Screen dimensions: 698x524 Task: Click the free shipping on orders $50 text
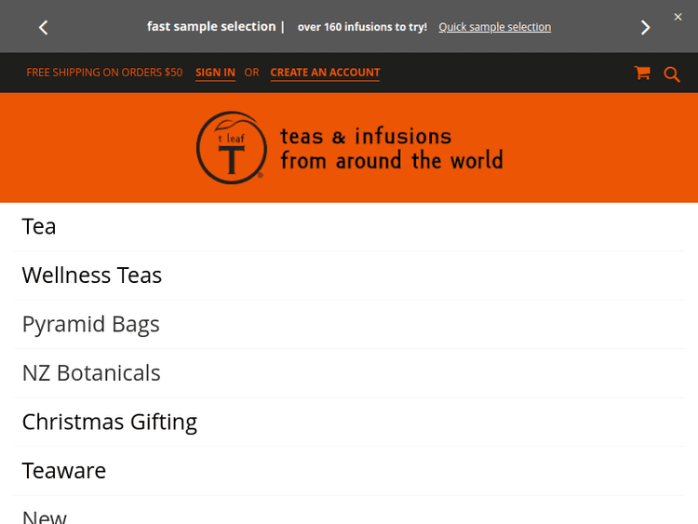[x=104, y=73]
